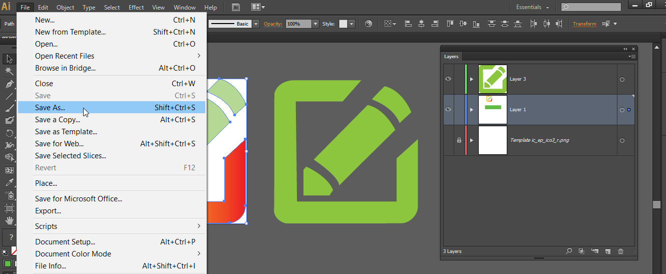Select the Pen tool
The width and height of the screenshot is (666, 274).
(9, 84)
